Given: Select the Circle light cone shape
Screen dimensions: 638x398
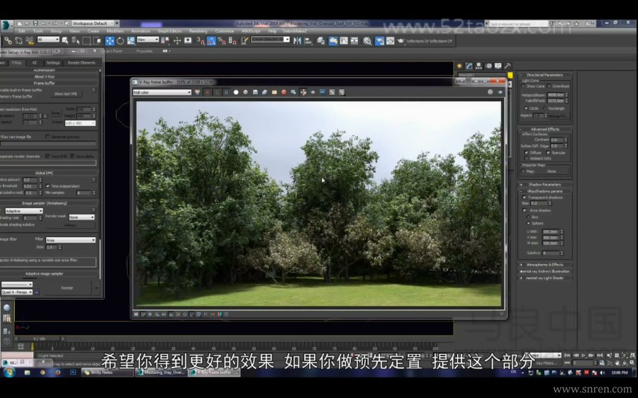Looking at the screenshot, I should click(x=526, y=108).
